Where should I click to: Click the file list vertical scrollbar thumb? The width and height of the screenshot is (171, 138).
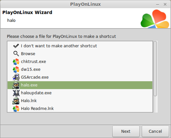(x=155, y=69)
